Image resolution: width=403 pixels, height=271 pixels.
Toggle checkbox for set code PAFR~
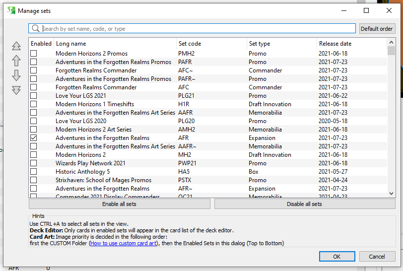point(33,79)
